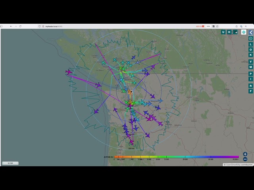The height and width of the screenshot is (190, 254).
Task: Reset the 133% page zoom badge
Action: coord(208,27)
